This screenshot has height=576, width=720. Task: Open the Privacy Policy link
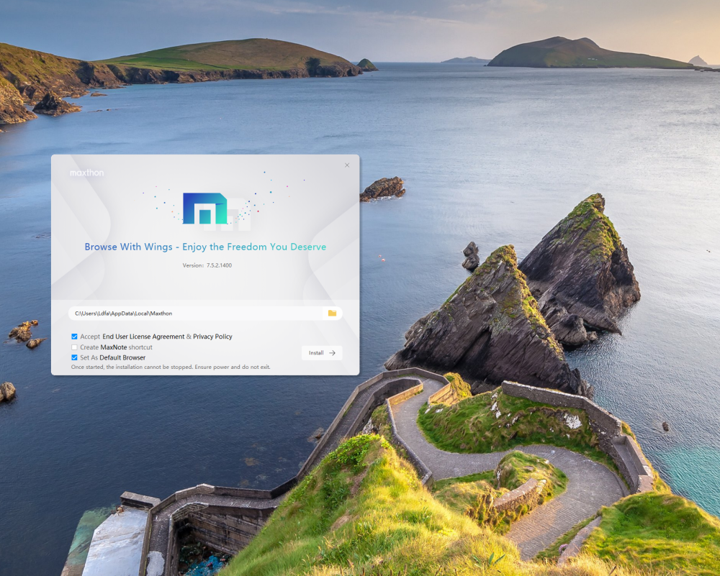pyautogui.click(x=212, y=337)
